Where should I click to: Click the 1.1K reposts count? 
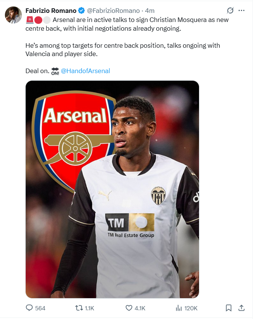[89, 308]
